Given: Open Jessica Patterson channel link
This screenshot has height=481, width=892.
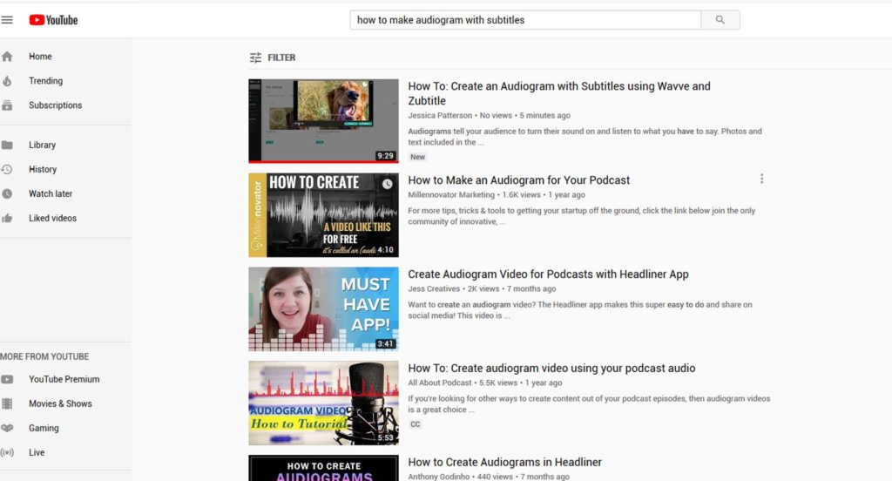Looking at the screenshot, I should [440, 116].
